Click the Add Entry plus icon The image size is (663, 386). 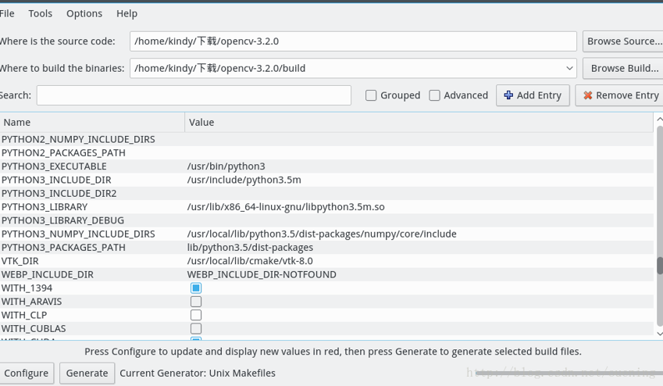click(508, 95)
